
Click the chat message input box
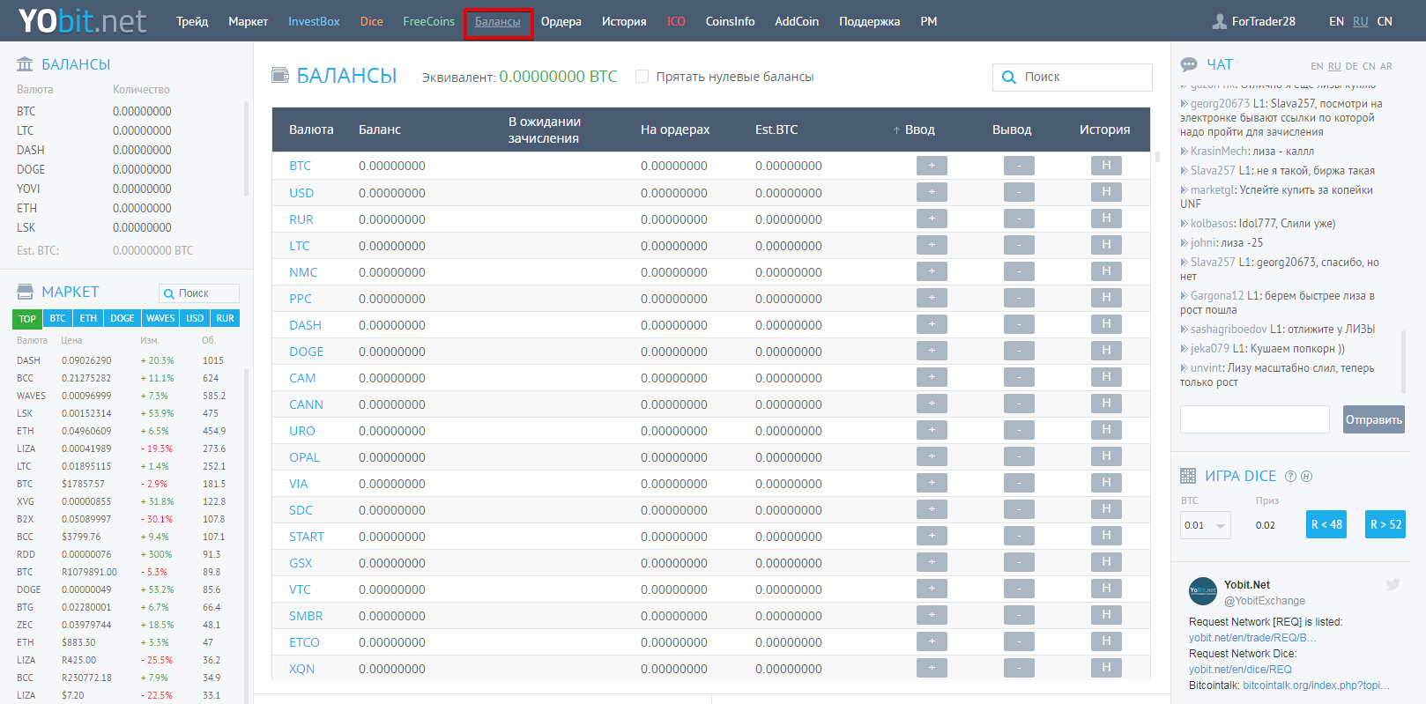coord(1255,419)
